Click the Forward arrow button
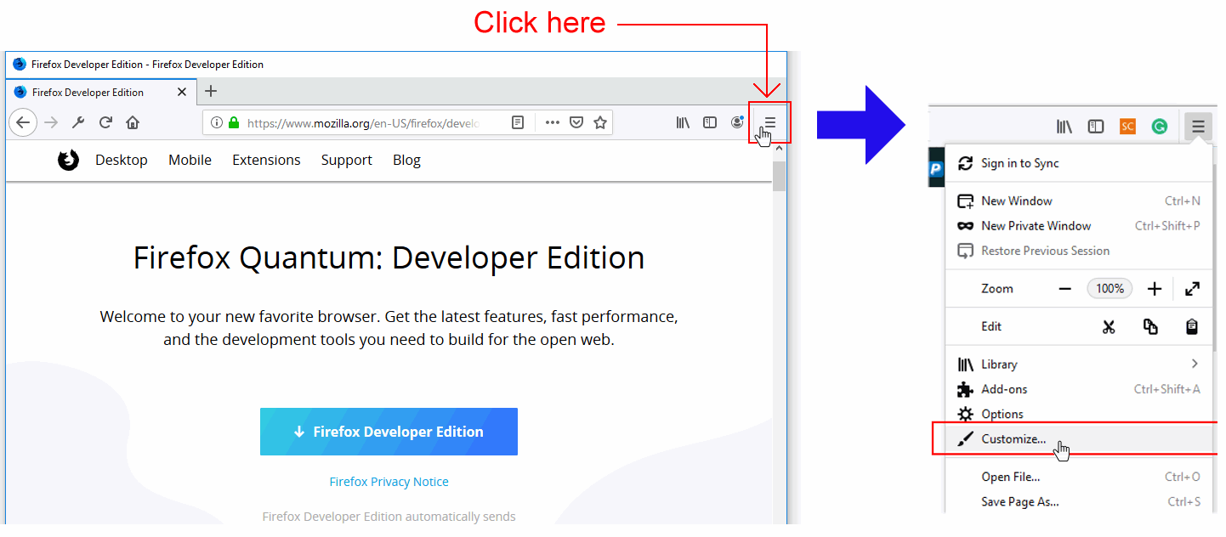 coord(51,122)
